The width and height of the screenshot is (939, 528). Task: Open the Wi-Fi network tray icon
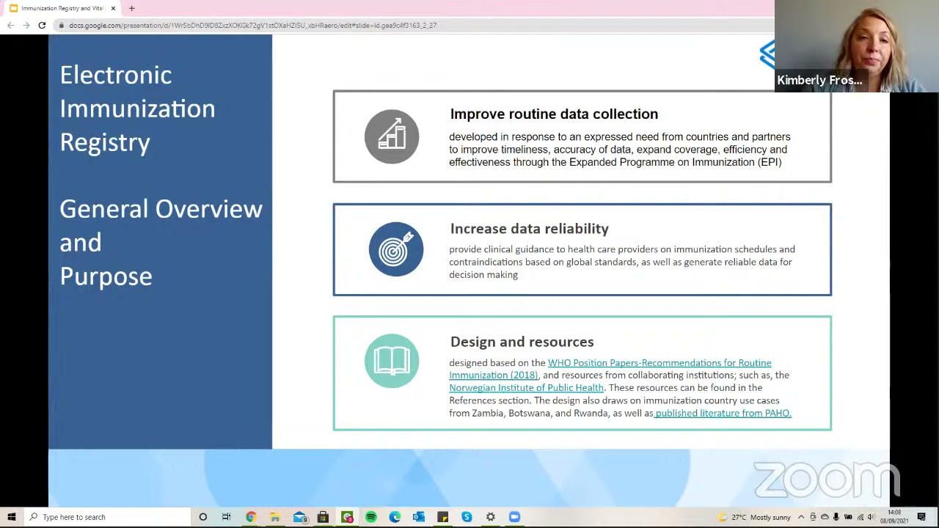(x=860, y=517)
